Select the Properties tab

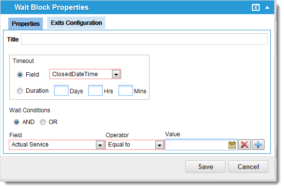[25, 23]
